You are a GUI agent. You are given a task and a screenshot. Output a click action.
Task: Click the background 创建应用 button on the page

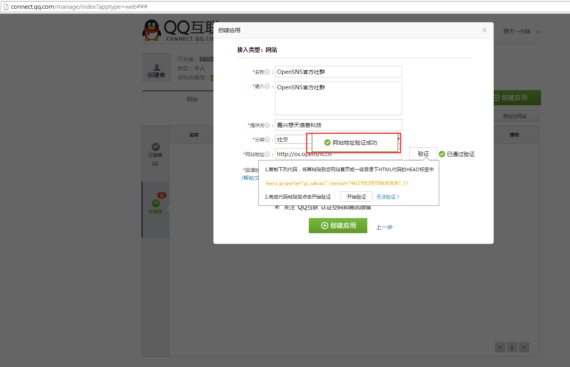click(x=515, y=98)
